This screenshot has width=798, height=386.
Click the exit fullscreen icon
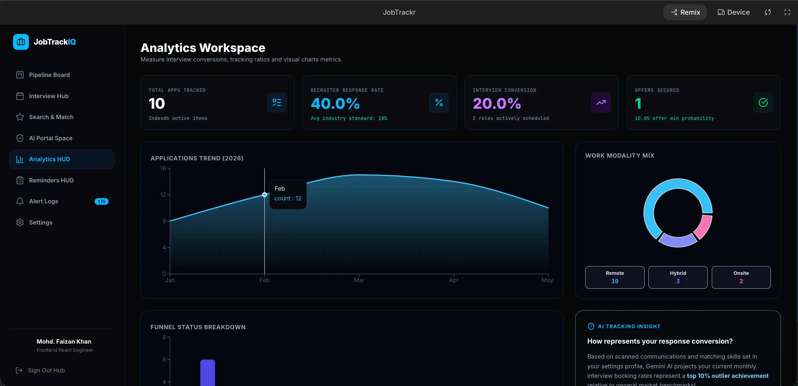tap(787, 12)
